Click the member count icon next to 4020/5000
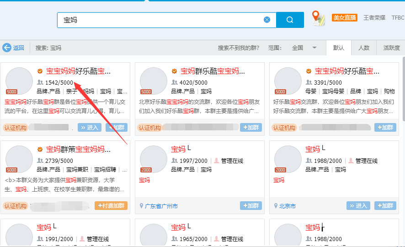 pos(175,83)
